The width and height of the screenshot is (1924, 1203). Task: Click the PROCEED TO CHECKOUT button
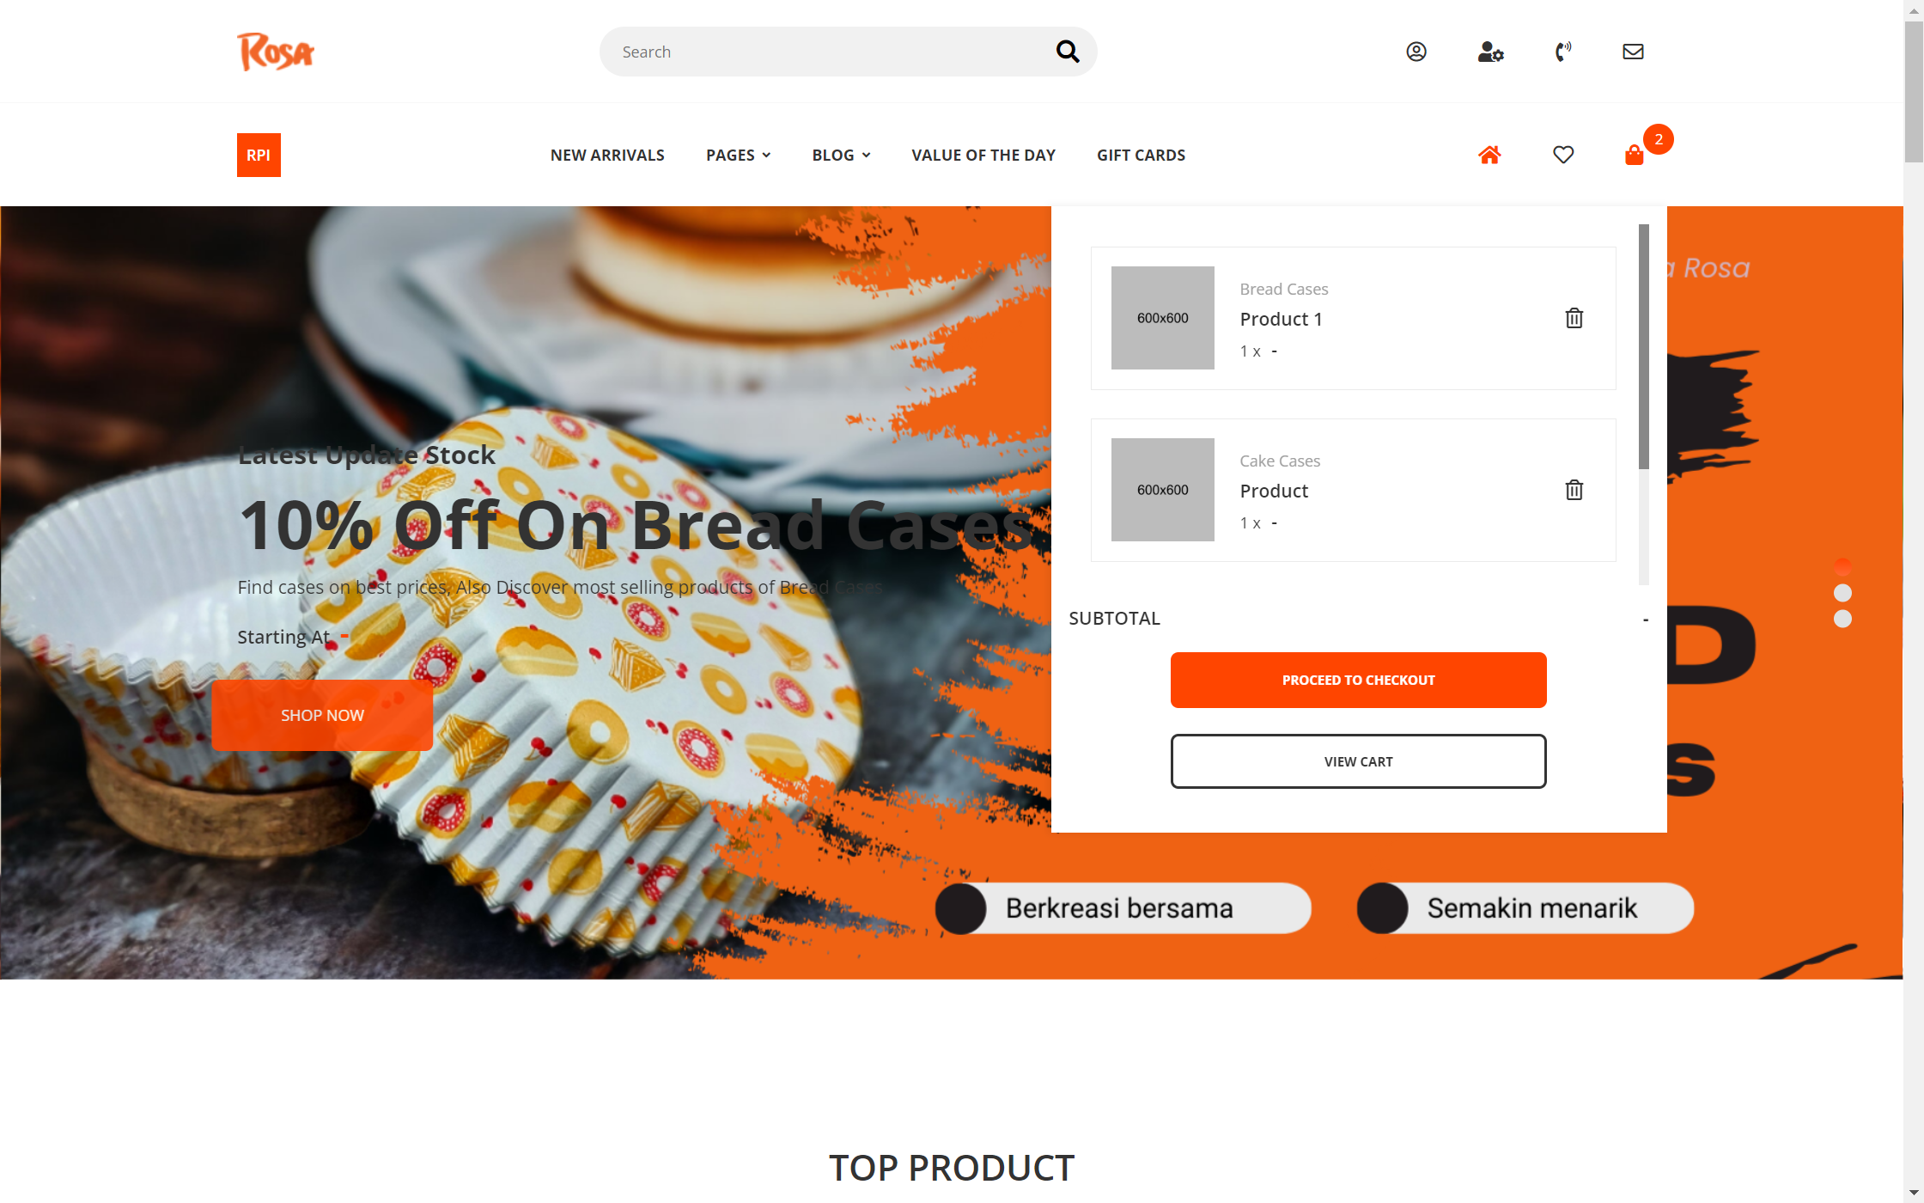pyautogui.click(x=1358, y=680)
